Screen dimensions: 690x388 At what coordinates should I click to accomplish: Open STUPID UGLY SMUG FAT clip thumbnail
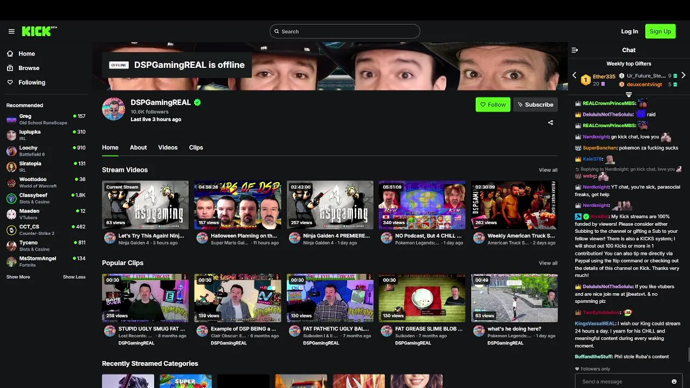coord(145,298)
